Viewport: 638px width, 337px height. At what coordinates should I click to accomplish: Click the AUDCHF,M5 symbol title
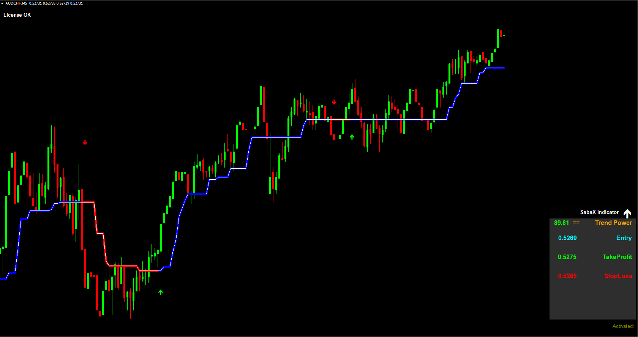tap(16, 3)
